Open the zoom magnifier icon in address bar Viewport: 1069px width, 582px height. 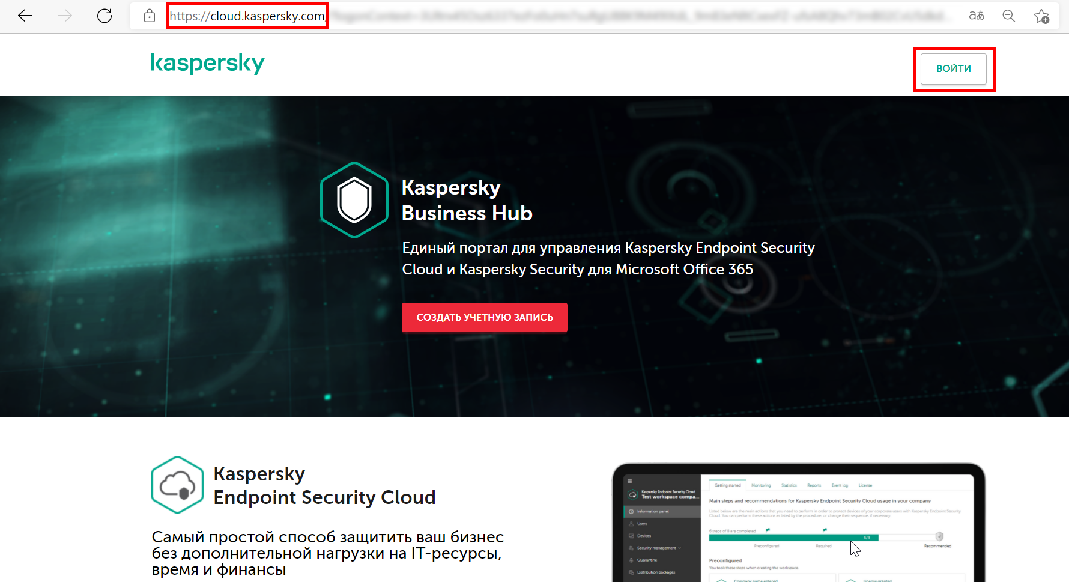(1009, 16)
